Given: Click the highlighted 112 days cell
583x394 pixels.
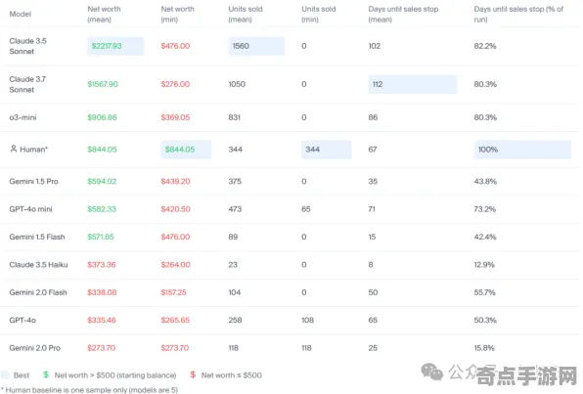Looking at the screenshot, I should (x=413, y=84).
